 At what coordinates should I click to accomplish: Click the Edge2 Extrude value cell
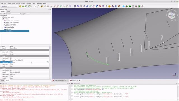pyautogui.click(x=29, y=72)
